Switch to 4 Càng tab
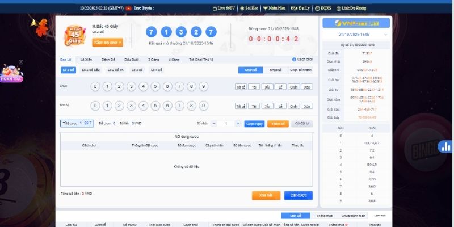454x227 pixels. pos(174,60)
